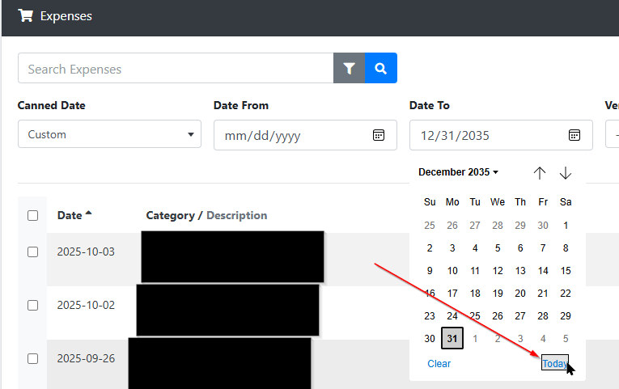Open the Canned Date Custom dropdown
The height and width of the screenshot is (389, 619).
[x=109, y=135]
